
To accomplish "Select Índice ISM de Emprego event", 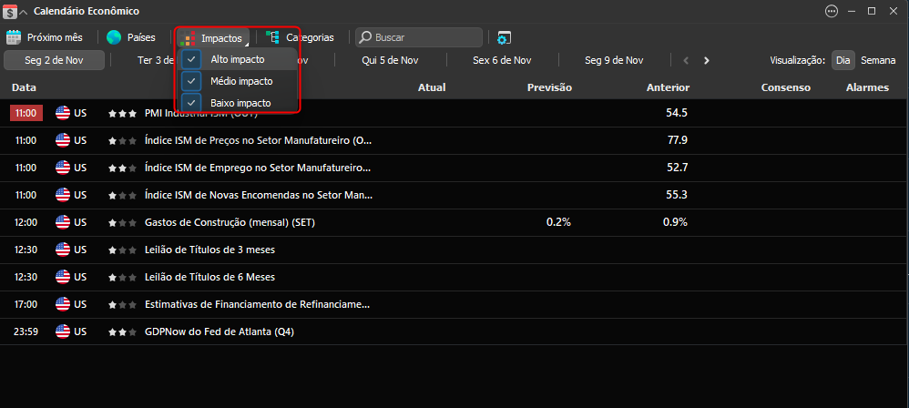I will click(x=258, y=168).
